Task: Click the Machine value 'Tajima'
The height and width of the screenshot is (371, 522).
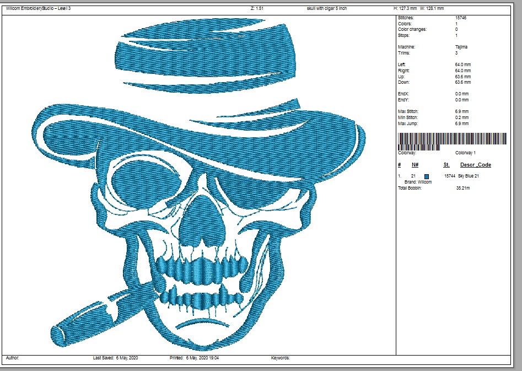Action: 461,47
